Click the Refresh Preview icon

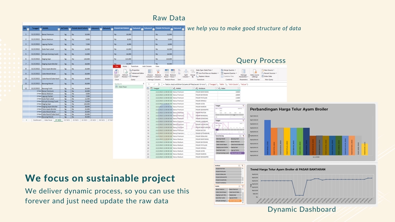tap(125, 72)
